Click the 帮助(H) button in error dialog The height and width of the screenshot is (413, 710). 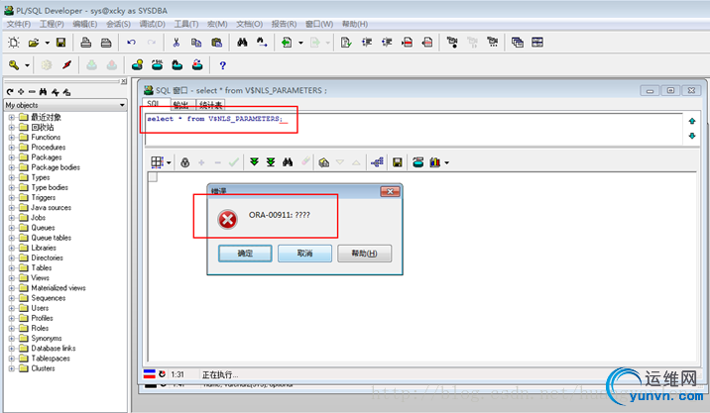(365, 254)
